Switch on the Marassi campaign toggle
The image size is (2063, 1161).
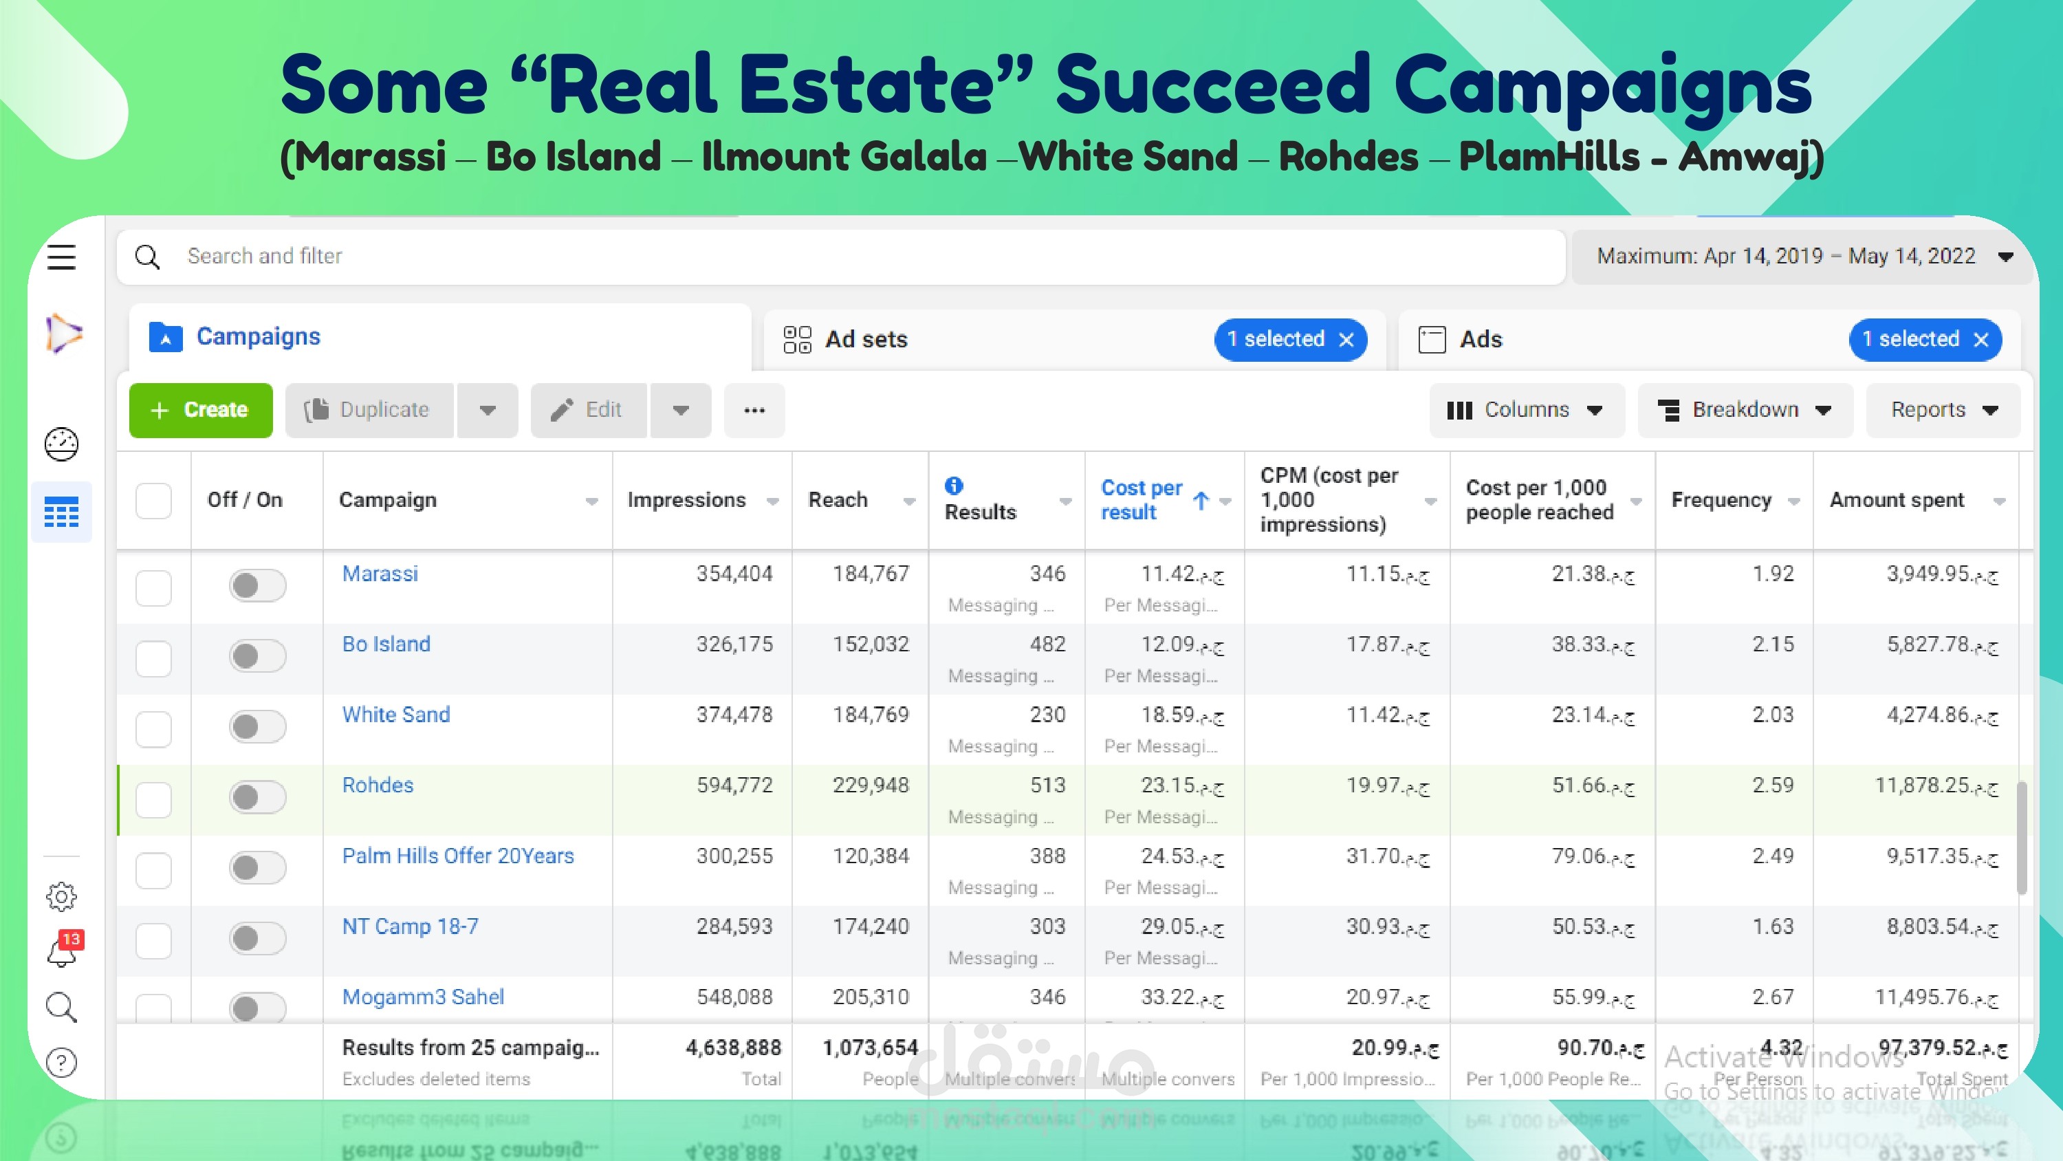coord(257,586)
